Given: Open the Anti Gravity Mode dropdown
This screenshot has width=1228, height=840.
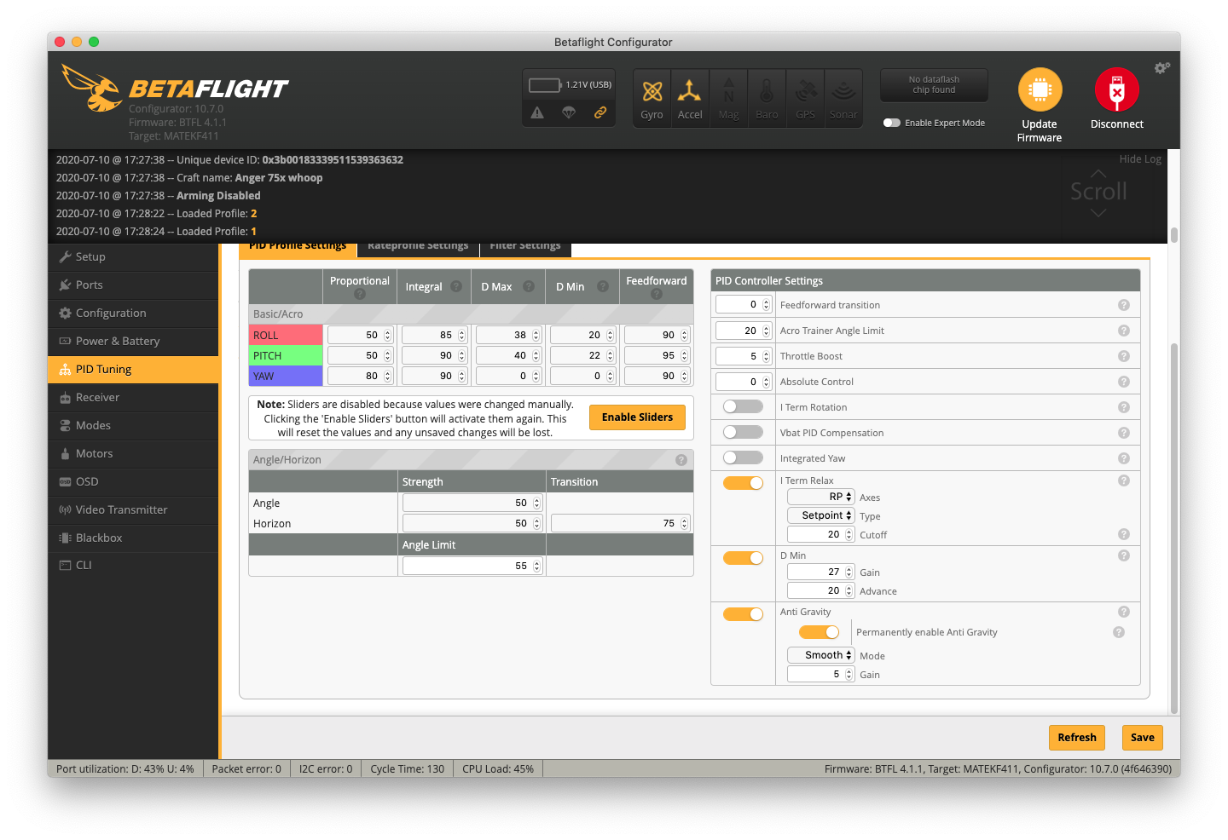Looking at the screenshot, I should click(820, 655).
